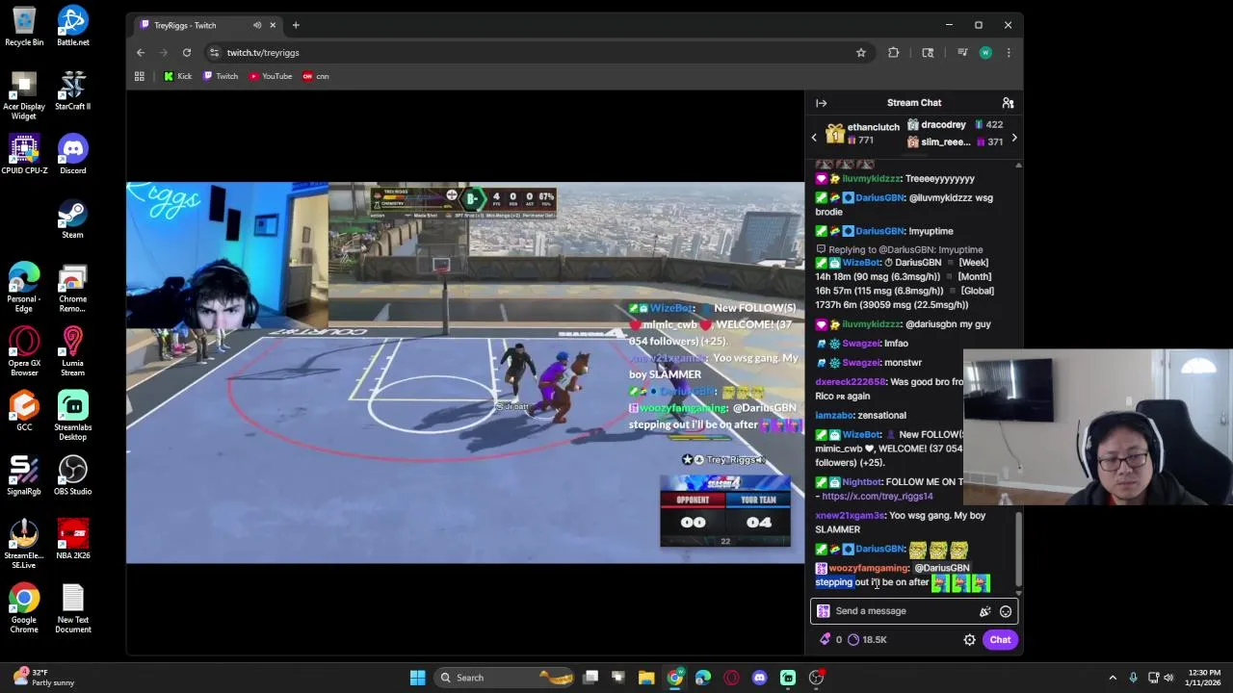1233x693 pixels.
Task: Open Discord desktop icon
Action: [72, 155]
